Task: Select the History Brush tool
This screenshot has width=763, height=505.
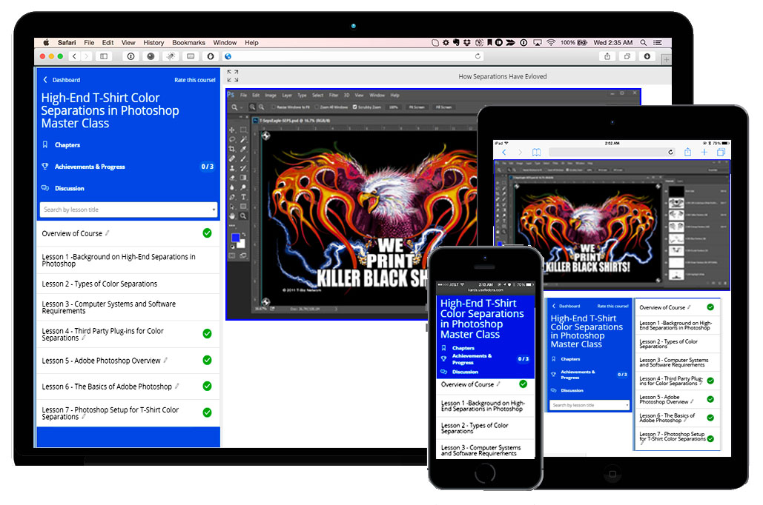Action: pos(243,168)
